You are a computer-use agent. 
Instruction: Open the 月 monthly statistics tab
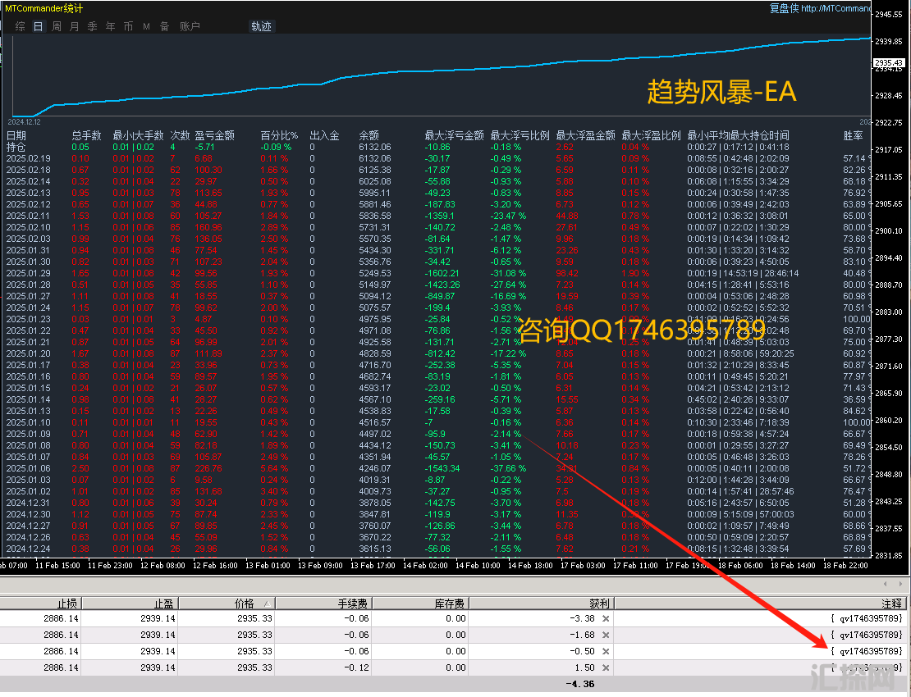point(75,26)
